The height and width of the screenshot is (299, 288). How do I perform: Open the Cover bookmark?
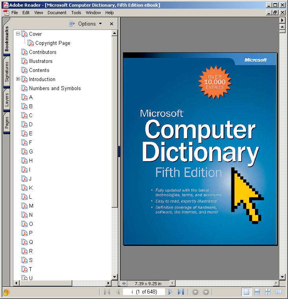point(35,34)
